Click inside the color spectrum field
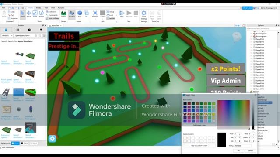The width and height of the screenshot is (280, 157). [x=234, y=115]
